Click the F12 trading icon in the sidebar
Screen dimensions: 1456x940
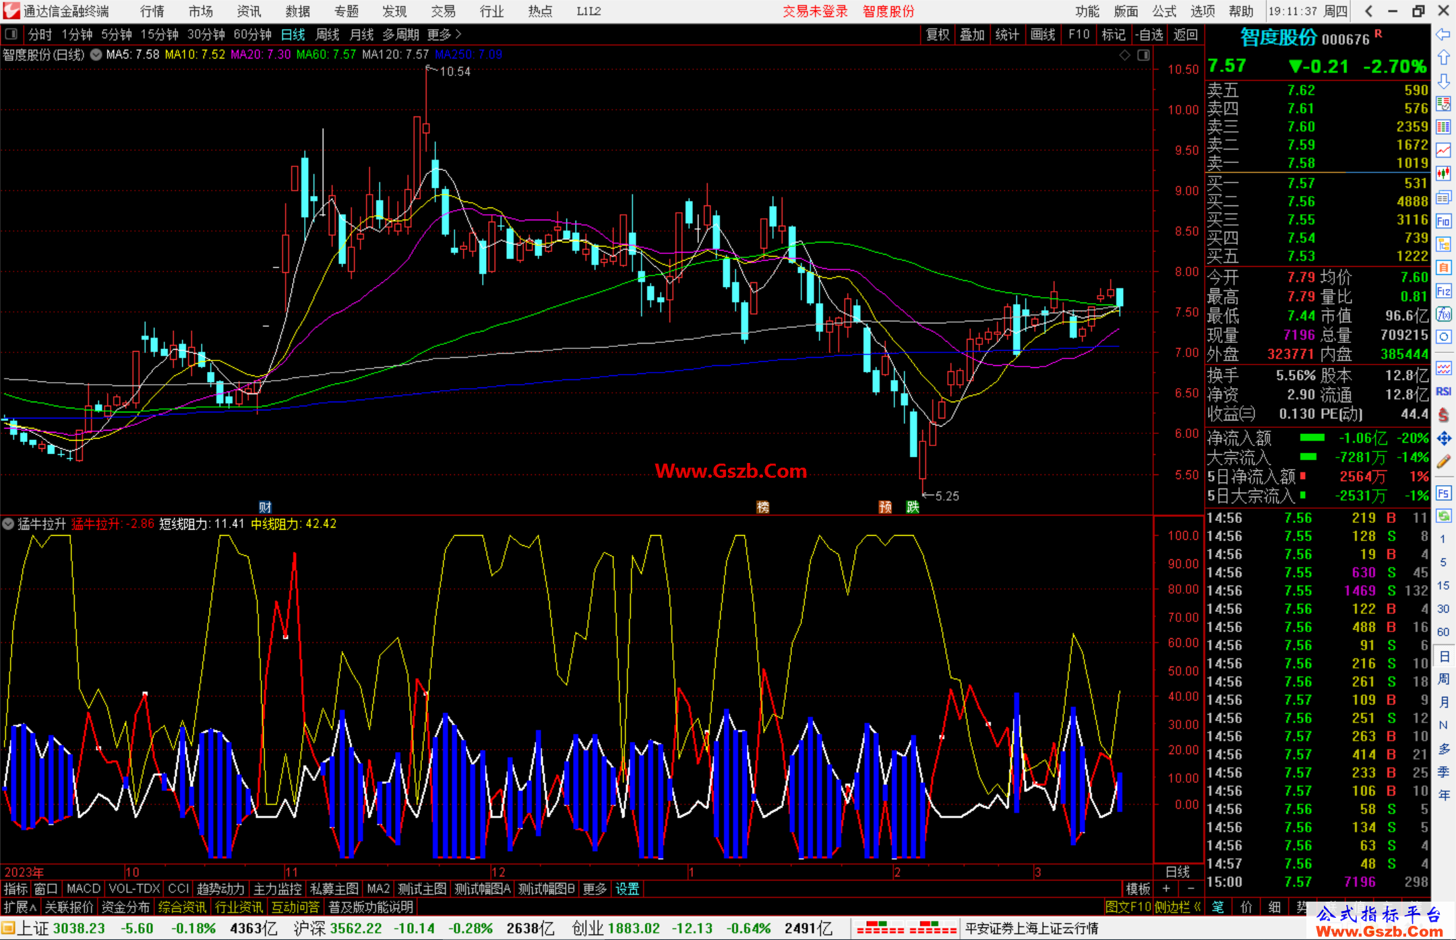point(1443,291)
